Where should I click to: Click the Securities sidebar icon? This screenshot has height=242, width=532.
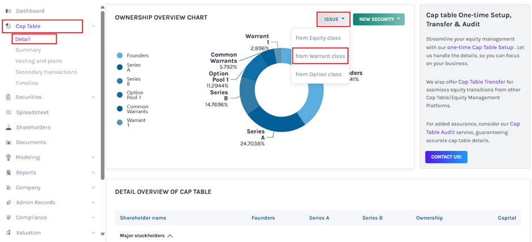point(8,97)
